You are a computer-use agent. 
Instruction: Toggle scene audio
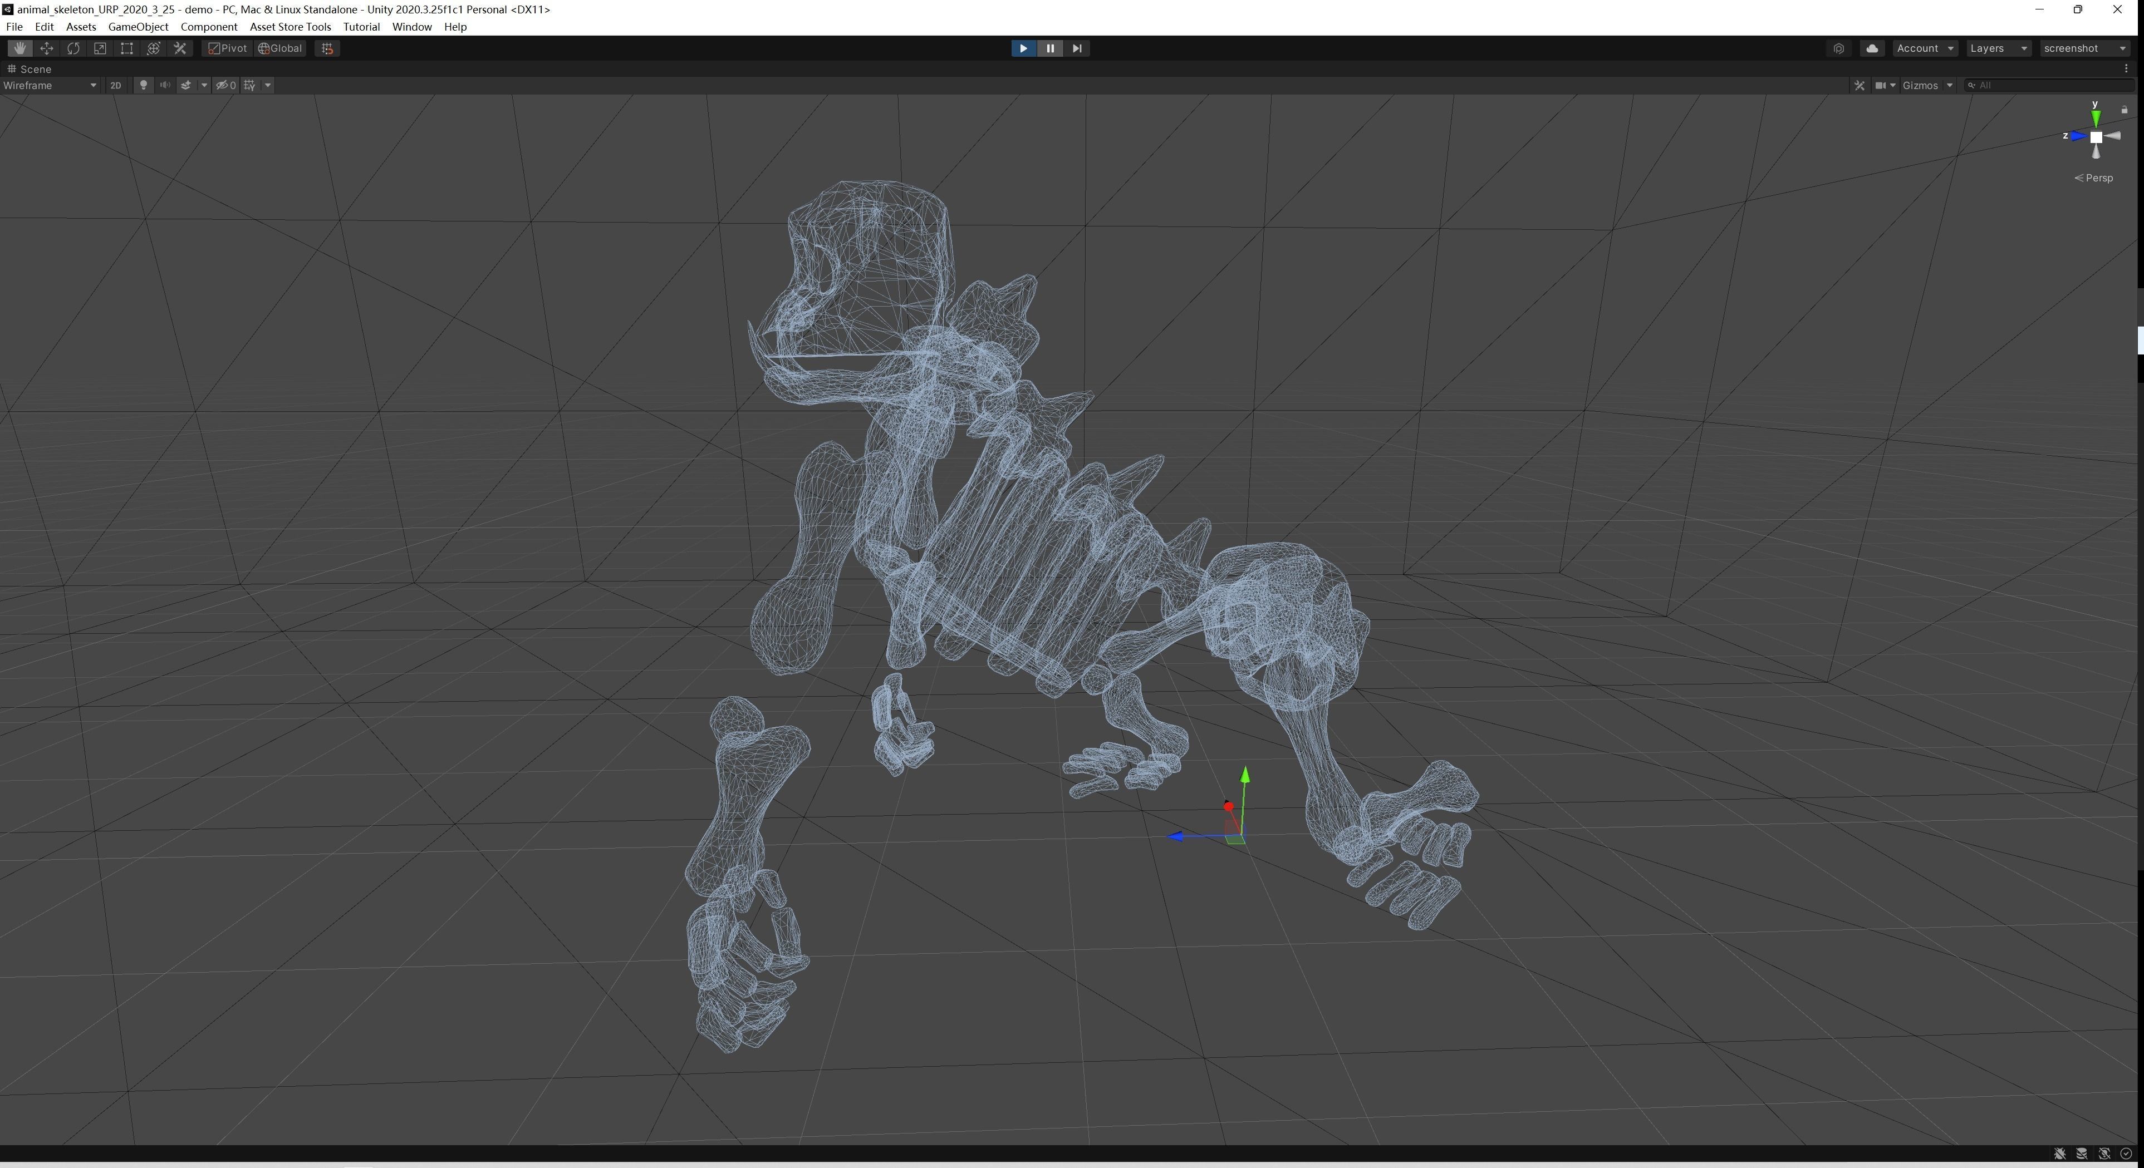click(165, 85)
